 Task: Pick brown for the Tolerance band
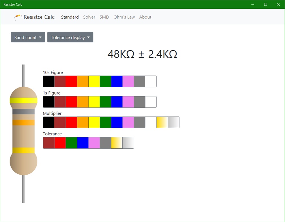click(x=49, y=143)
